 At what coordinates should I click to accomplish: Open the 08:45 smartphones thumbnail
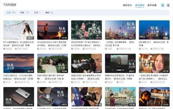point(19,97)
